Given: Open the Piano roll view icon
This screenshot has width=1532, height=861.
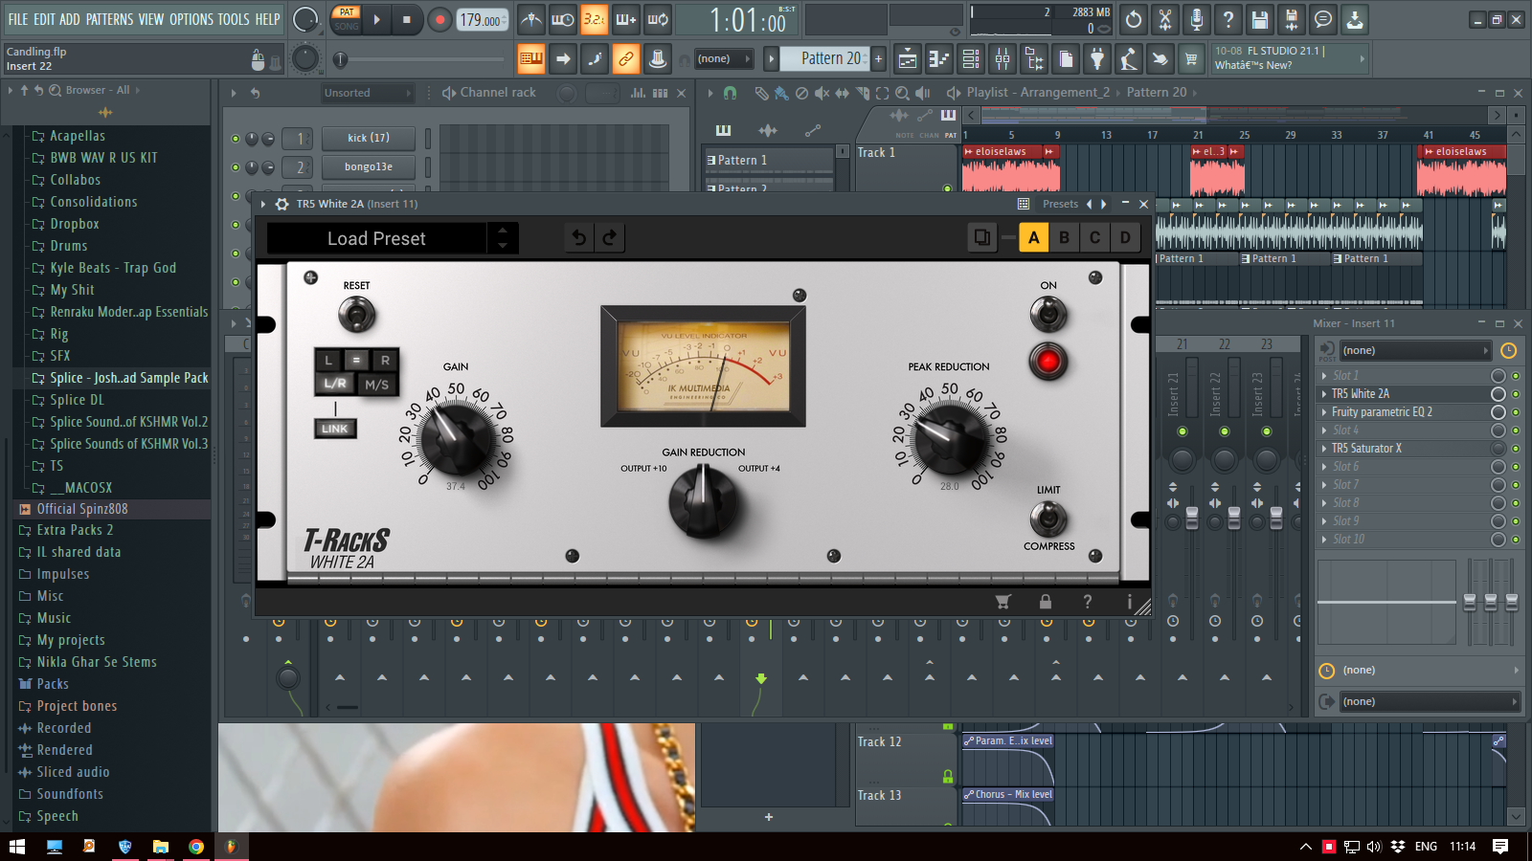Looking at the screenshot, I should pos(939,59).
